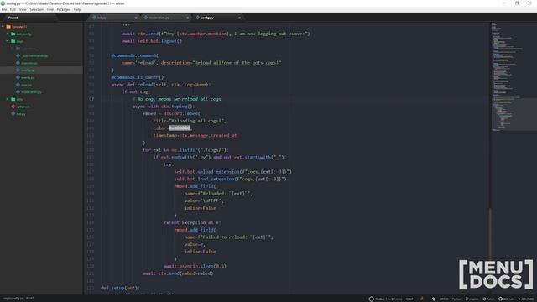Close the config.py editor tab

click(239, 18)
